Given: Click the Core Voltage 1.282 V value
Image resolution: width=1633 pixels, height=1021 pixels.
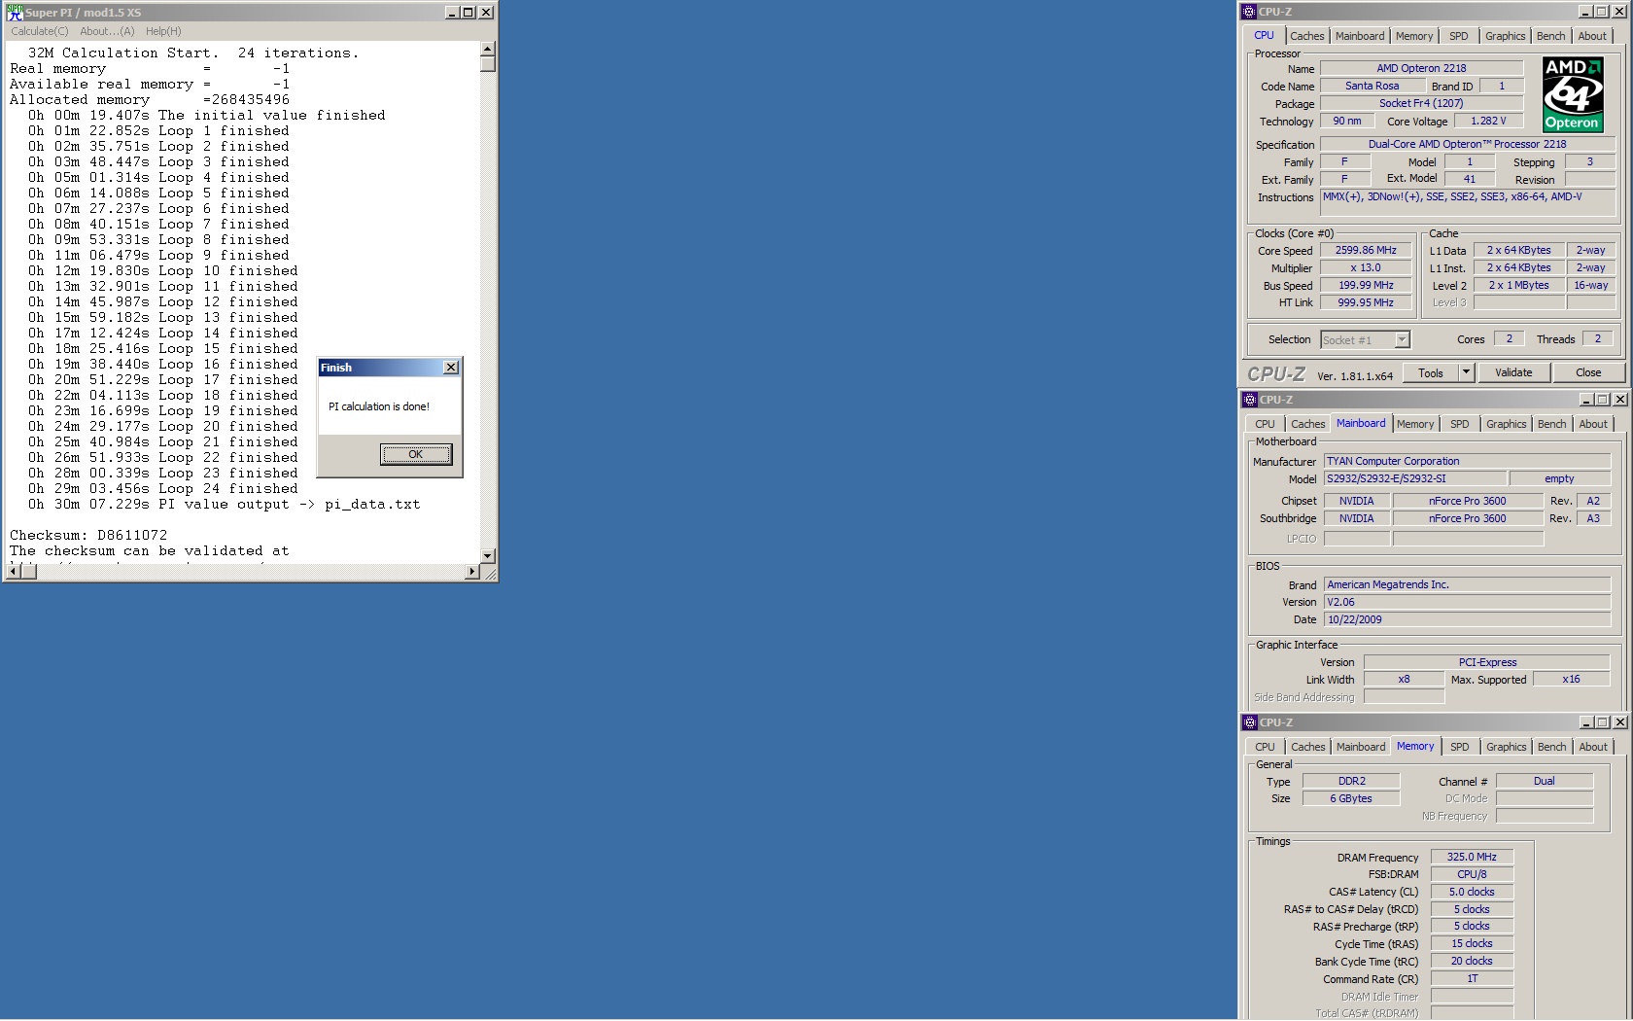Looking at the screenshot, I should [1488, 121].
